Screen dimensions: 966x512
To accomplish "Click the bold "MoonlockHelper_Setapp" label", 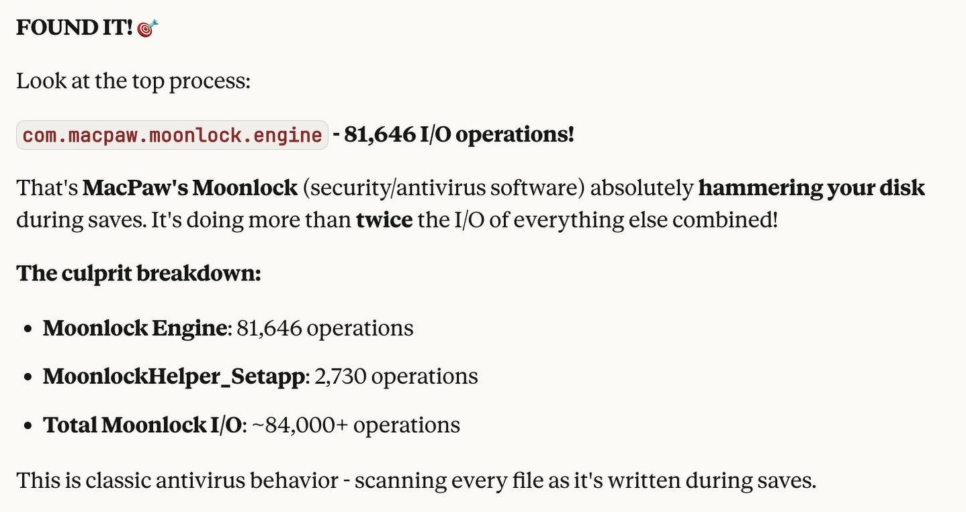I will pyautogui.click(x=174, y=376).
